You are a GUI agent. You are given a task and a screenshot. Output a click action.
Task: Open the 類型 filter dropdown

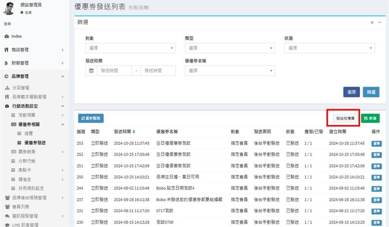click(230, 48)
